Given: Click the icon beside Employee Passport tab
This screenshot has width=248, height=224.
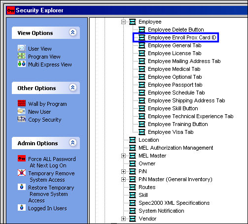Looking at the screenshot, I should click(x=142, y=85).
